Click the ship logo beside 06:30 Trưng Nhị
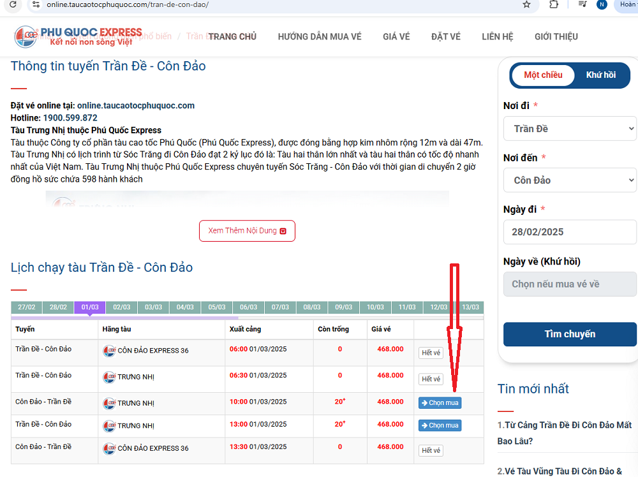Screen dimensions: 638x477 pyautogui.click(x=109, y=377)
